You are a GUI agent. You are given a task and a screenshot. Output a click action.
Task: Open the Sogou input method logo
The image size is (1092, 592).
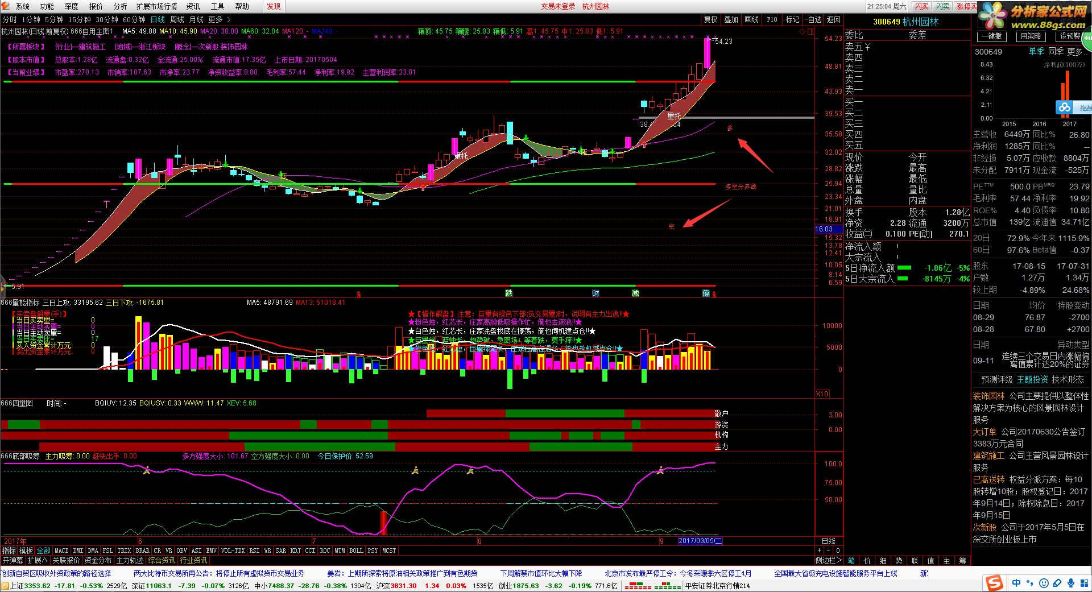click(x=994, y=583)
